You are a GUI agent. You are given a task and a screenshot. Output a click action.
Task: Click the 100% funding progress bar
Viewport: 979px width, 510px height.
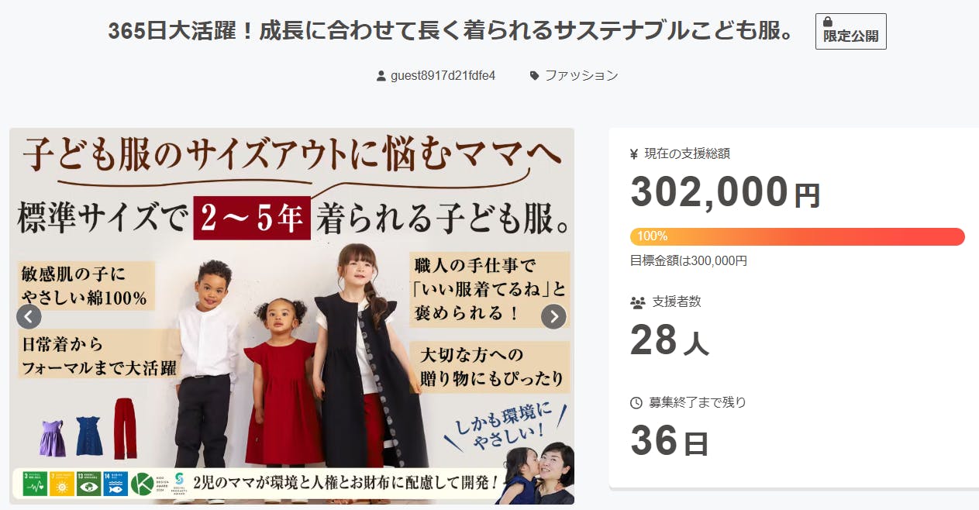(x=798, y=236)
